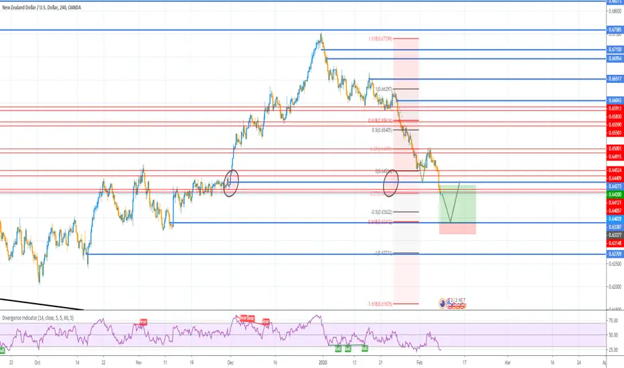Click the Nov date on time axis

[x=139, y=363]
